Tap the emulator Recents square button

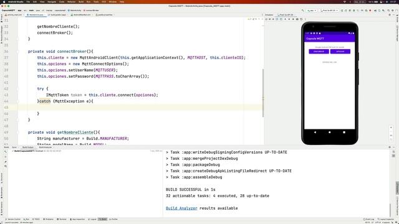coord(344,132)
